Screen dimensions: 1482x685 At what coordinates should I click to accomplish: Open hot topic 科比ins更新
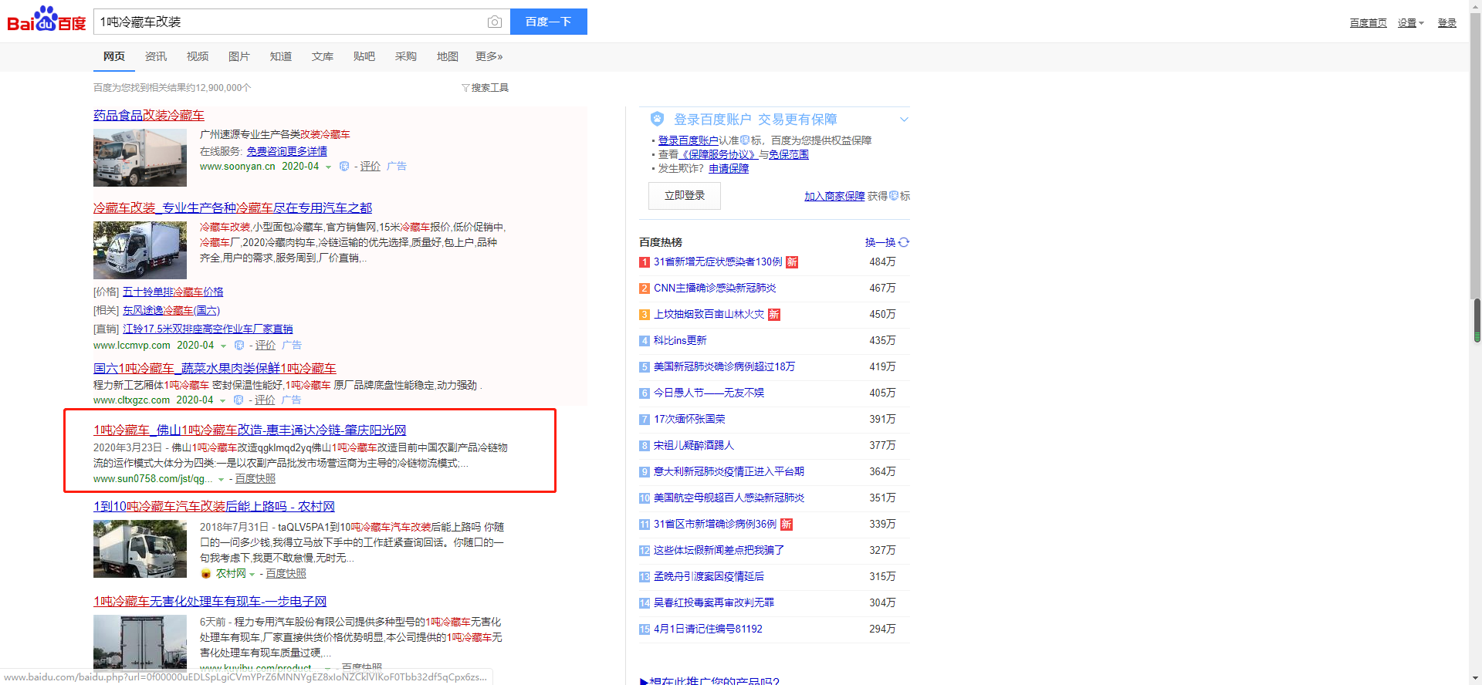click(x=680, y=341)
